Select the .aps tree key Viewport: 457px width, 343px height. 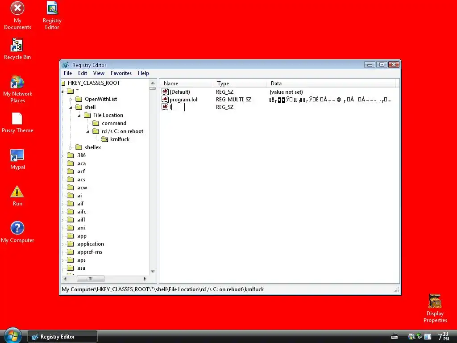tap(81, 260)
